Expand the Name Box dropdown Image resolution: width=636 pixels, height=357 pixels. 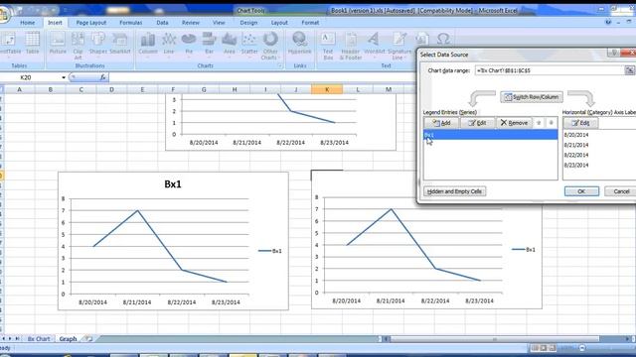[64, 77]
